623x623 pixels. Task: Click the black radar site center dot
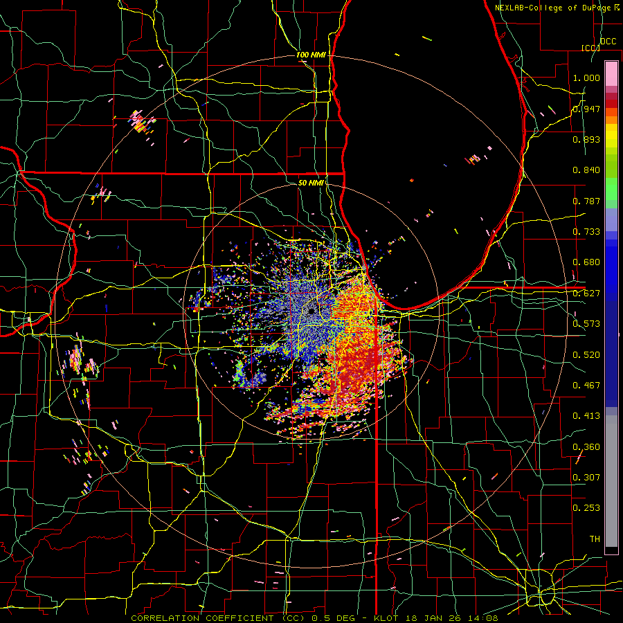[x=312, y=311]
